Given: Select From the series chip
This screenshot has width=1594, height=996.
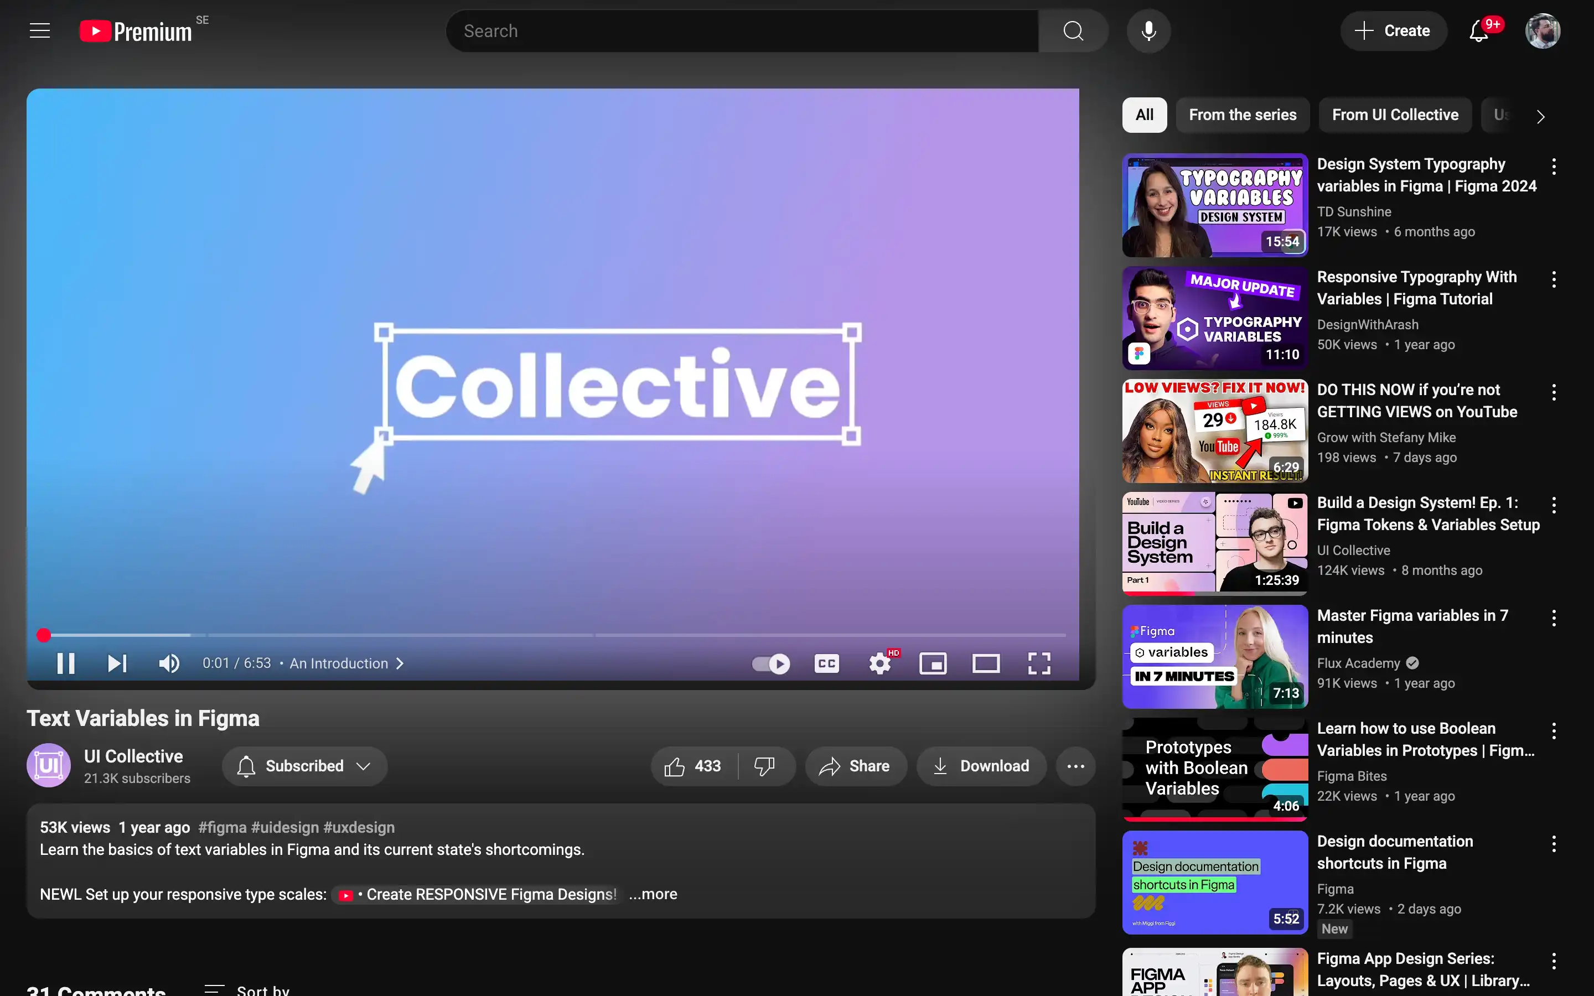Looking at the screenshot, I should 1242,115.
